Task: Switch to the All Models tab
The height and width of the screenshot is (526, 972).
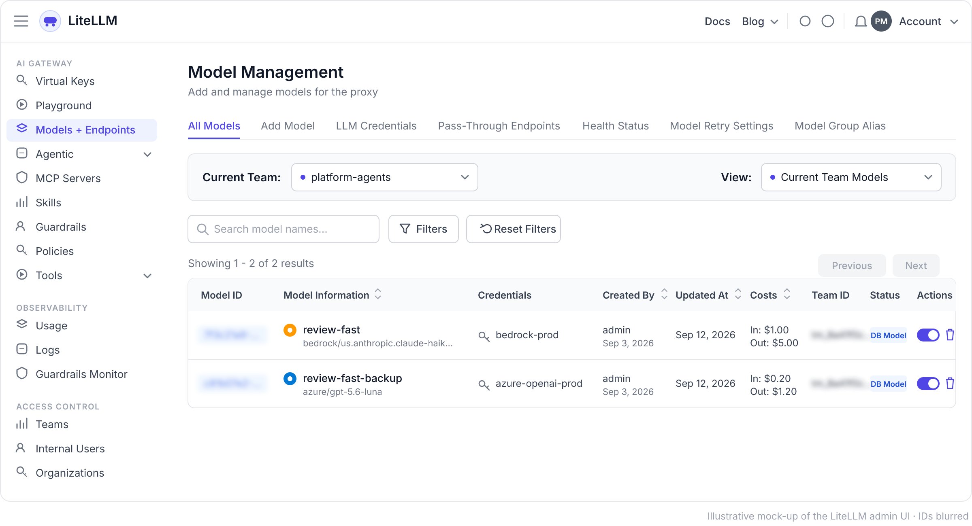Action: point(214,126)
